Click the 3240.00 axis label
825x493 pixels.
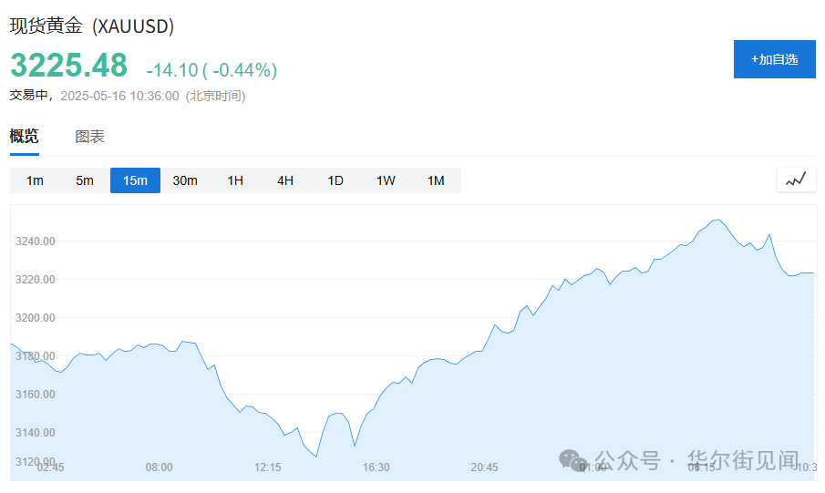click(36, 241)
